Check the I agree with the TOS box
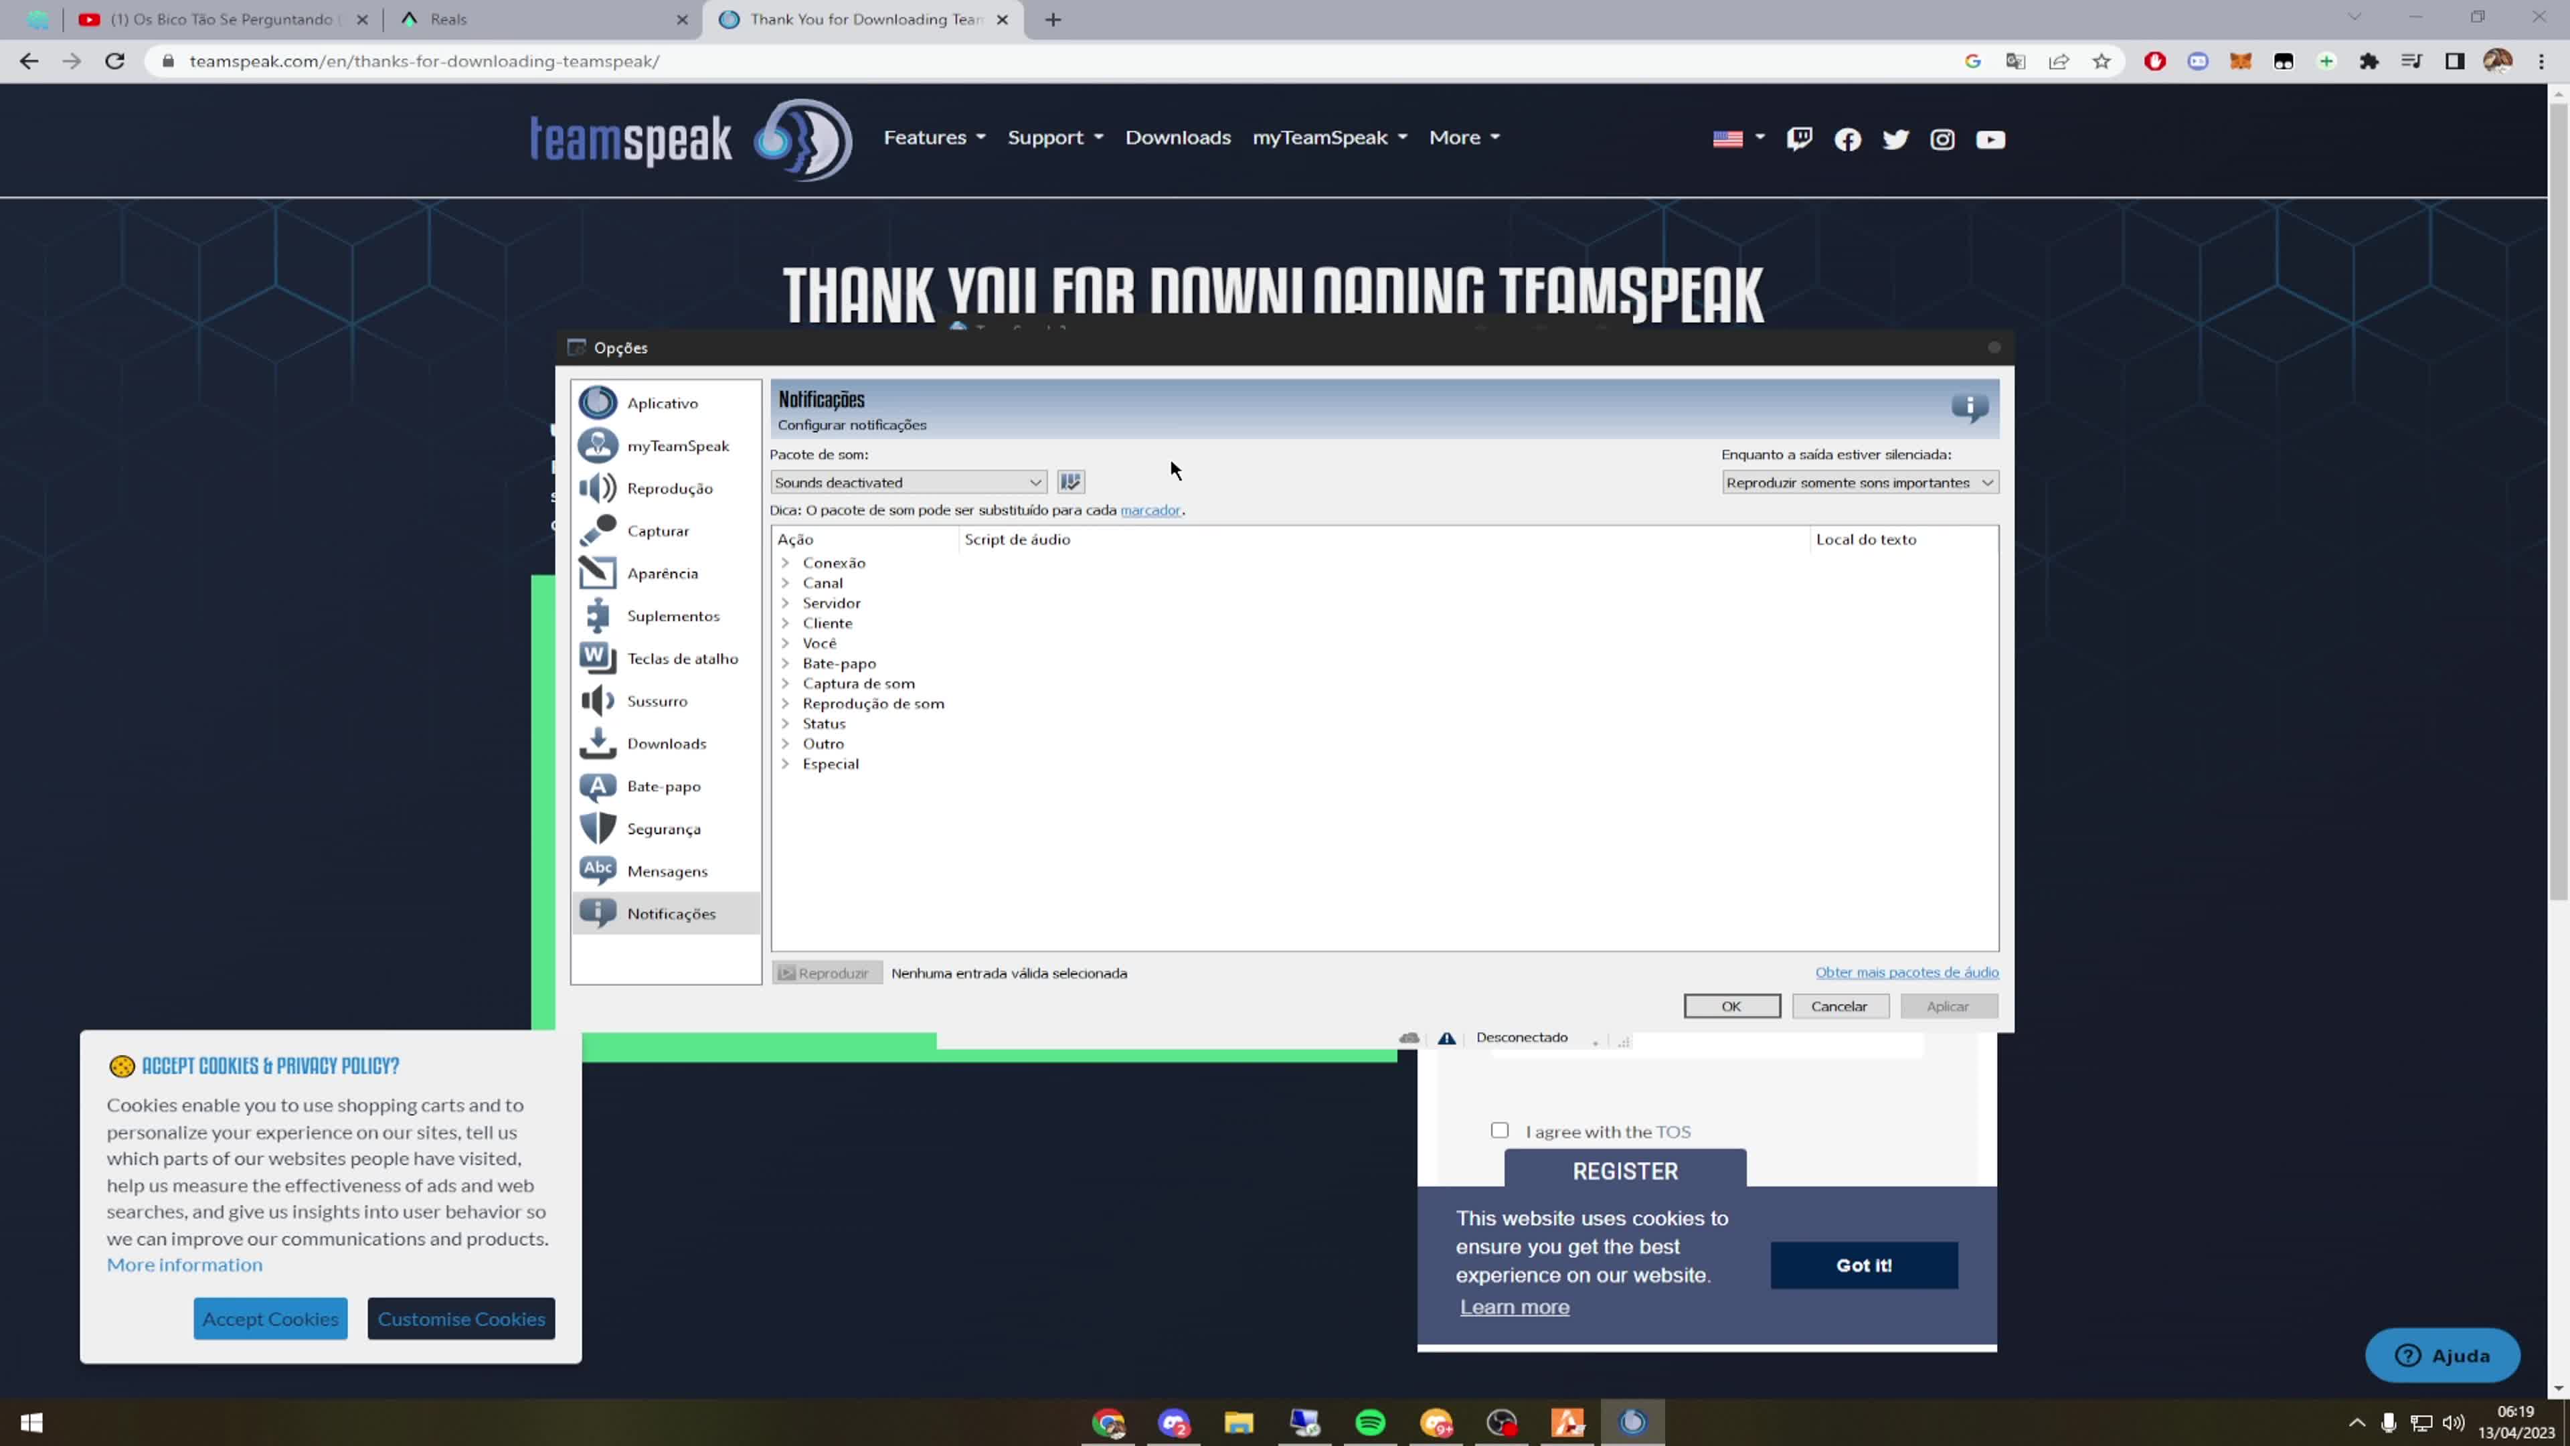Viewport: 2570px width, 1446px height. tap(1499, 1129)
